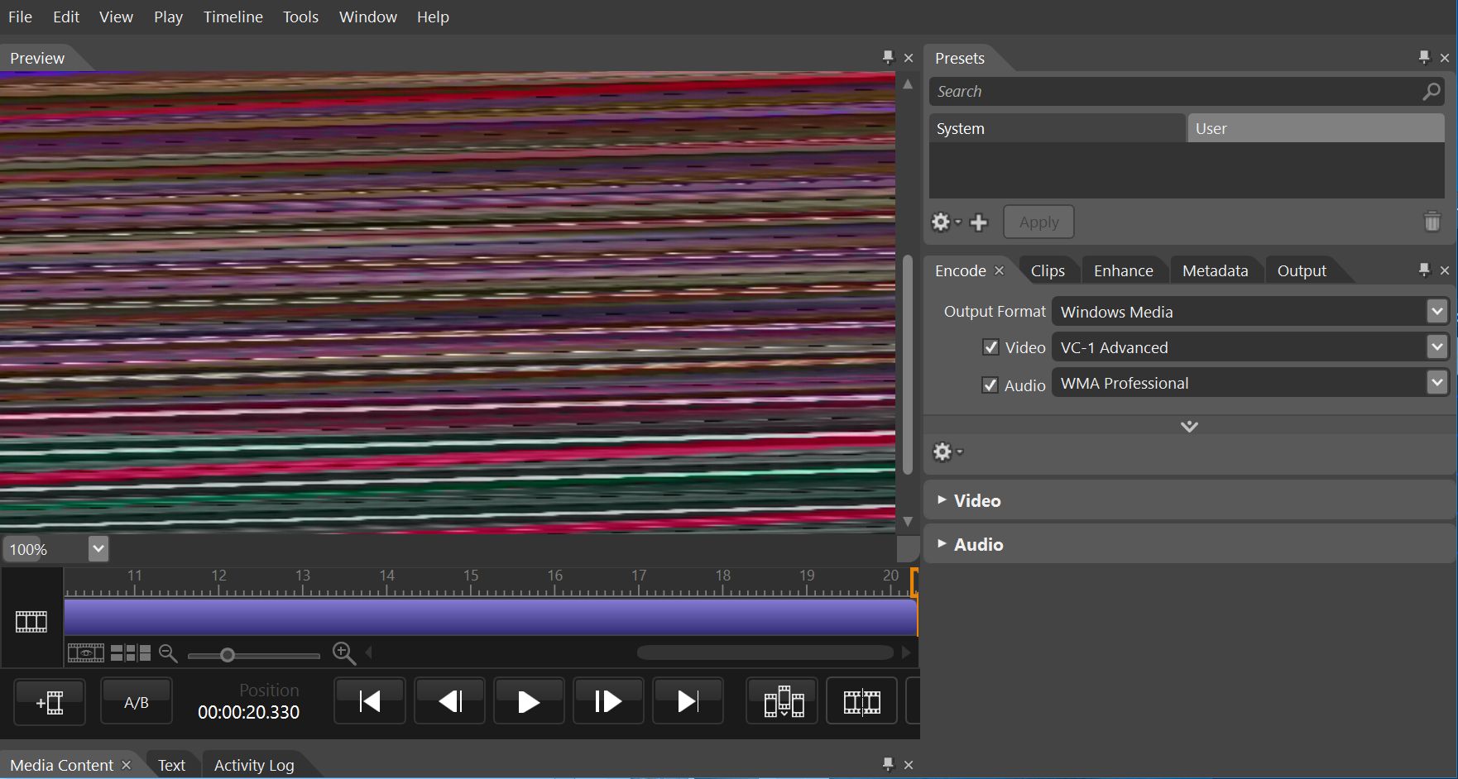The height and width of the screenshot is (779, 1458).
Task: Add a new preset with plus icon
Action: [979, 222]
